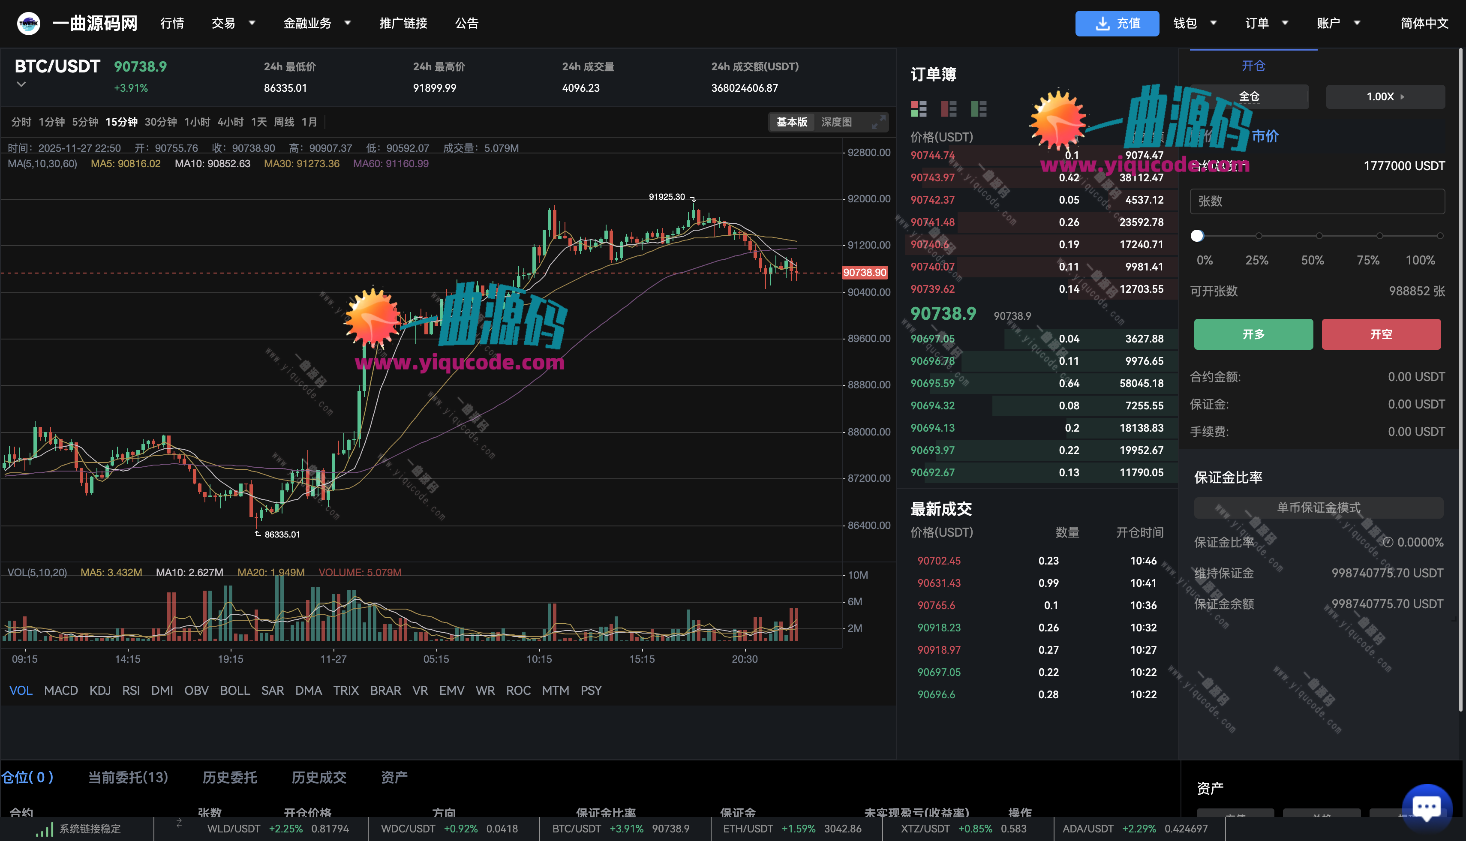Toggle the 全仓 margin mode selector
Image resolution: width=1466 pixels, height=841 pixels.
(1249, 96)
